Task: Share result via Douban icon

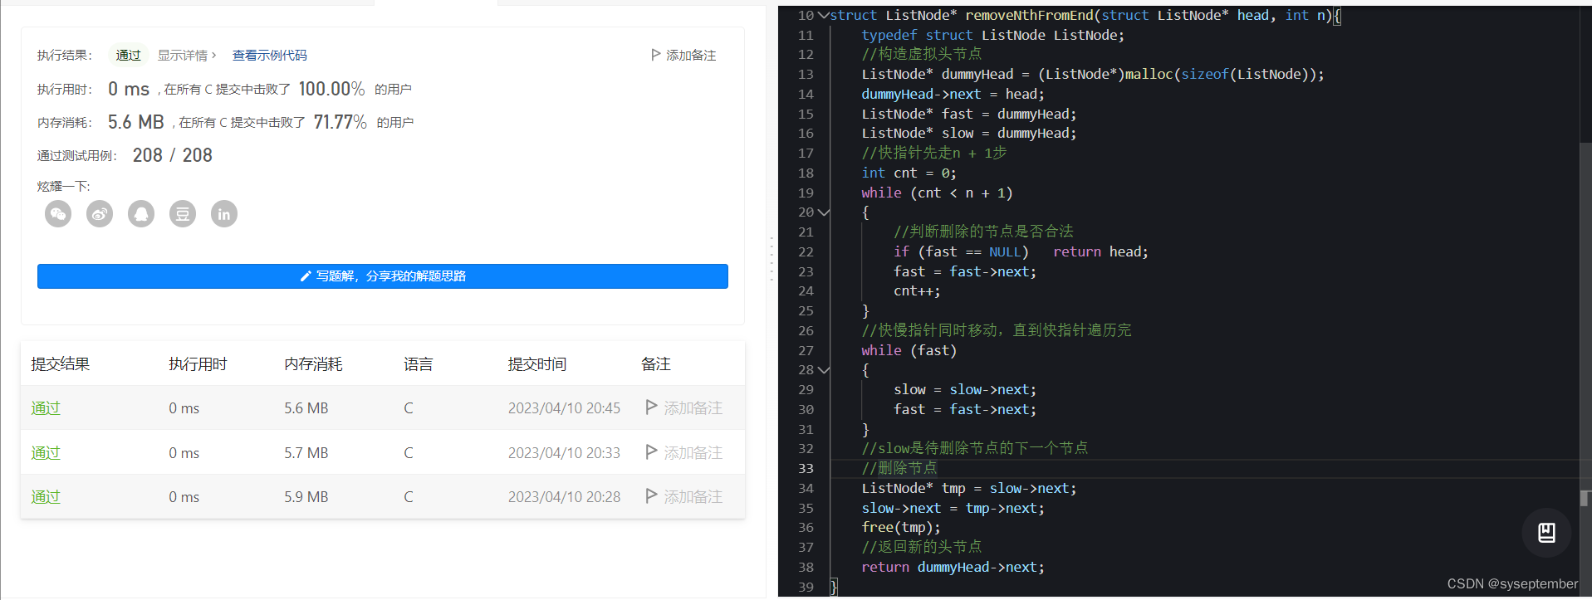Action: (x=183, y=214)
